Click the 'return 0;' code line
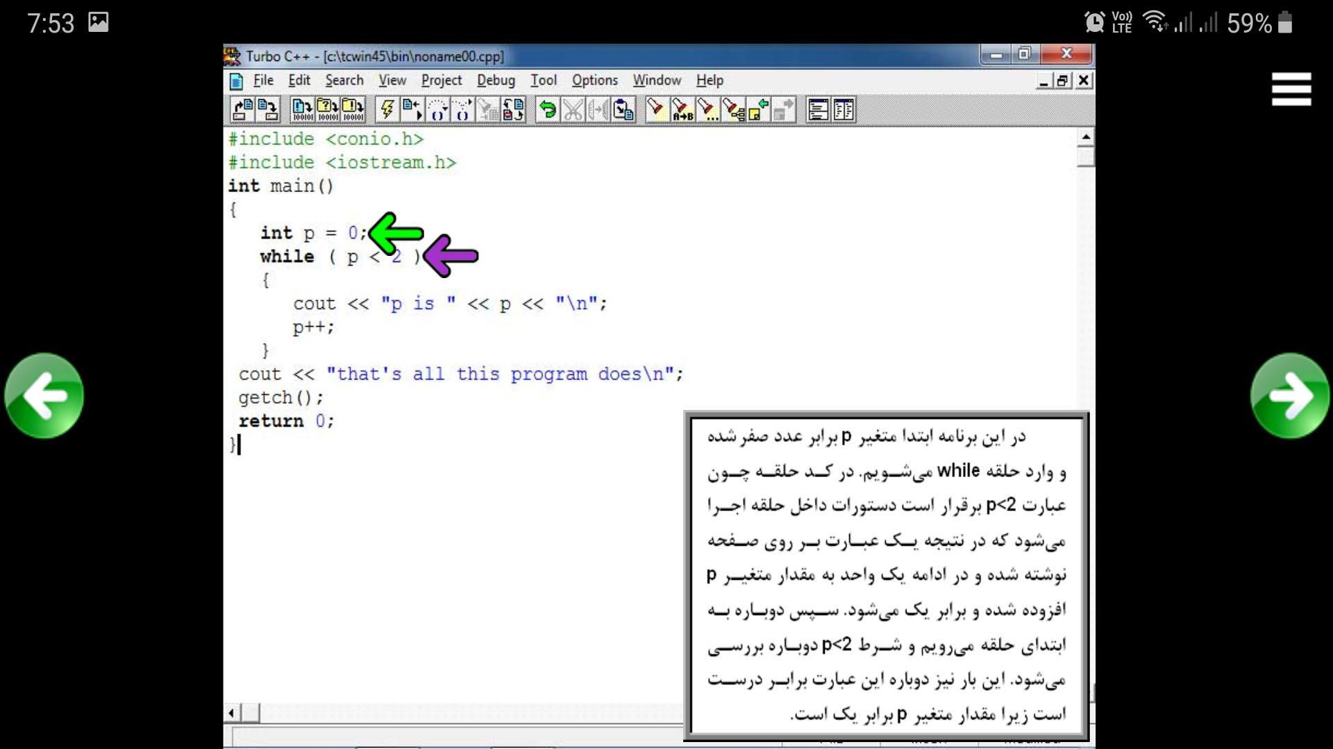1333x749 pixels. coord(286,421)
